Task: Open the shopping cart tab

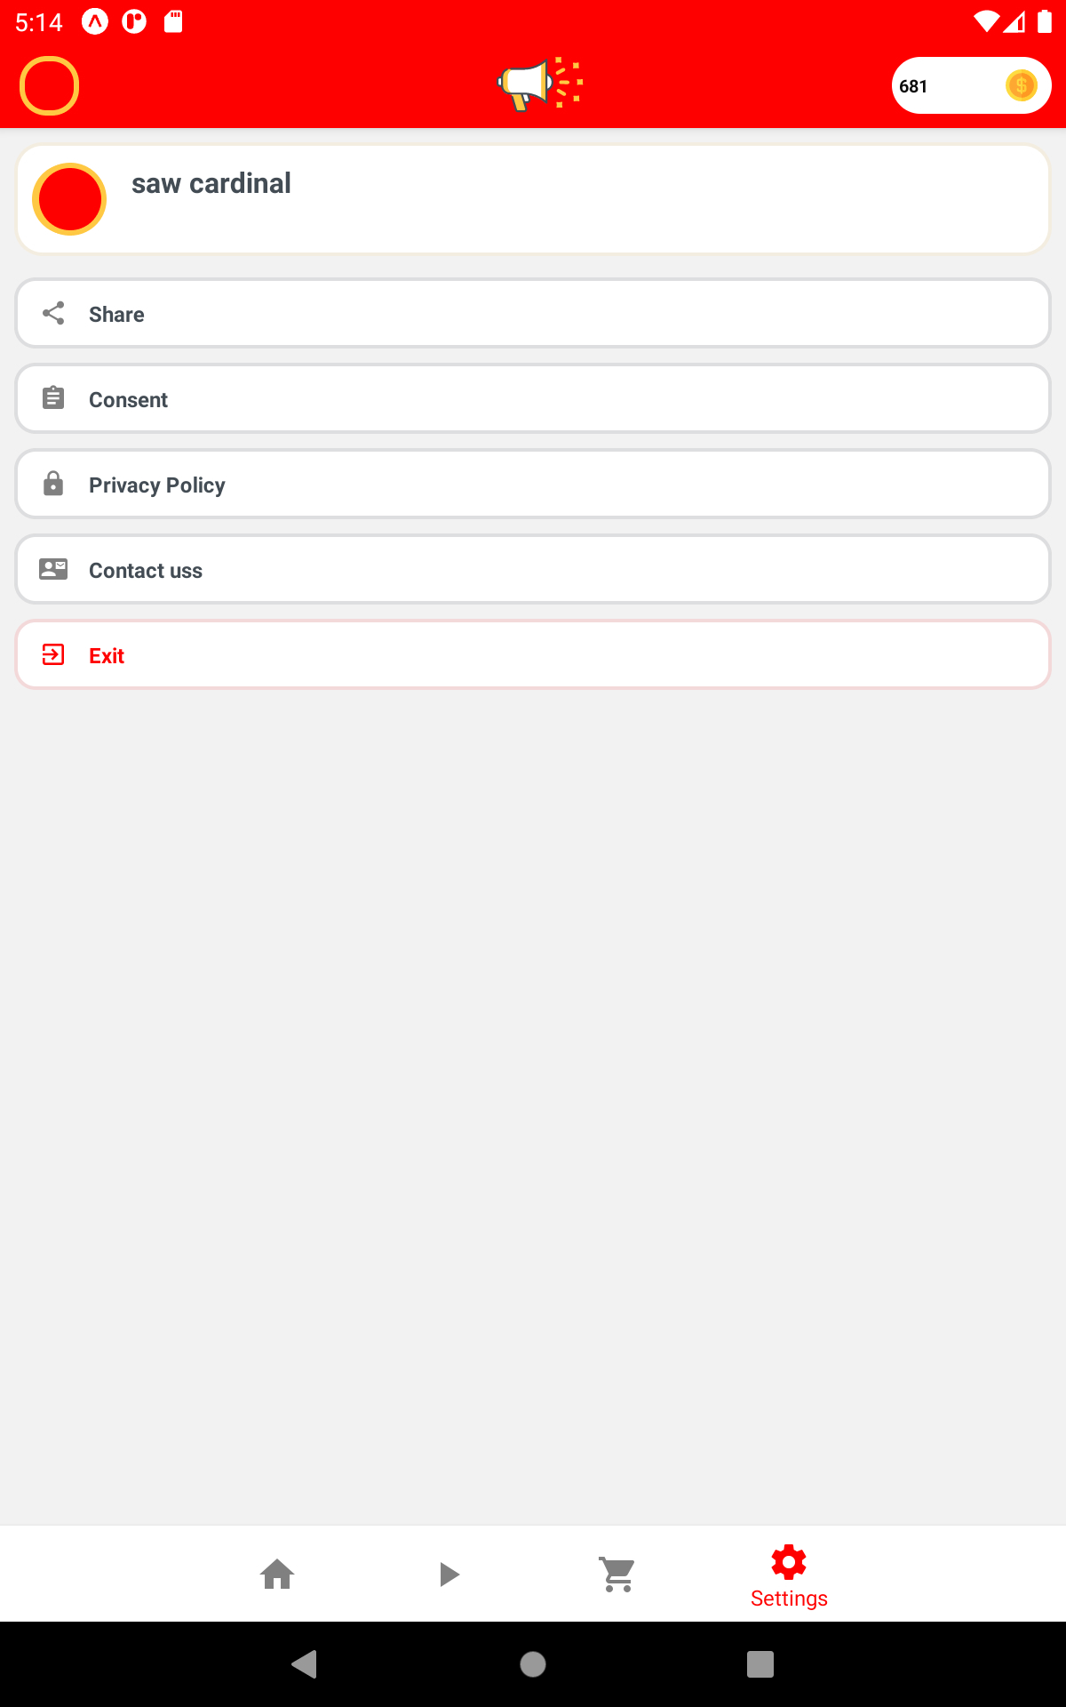Action: [617, 1575]
